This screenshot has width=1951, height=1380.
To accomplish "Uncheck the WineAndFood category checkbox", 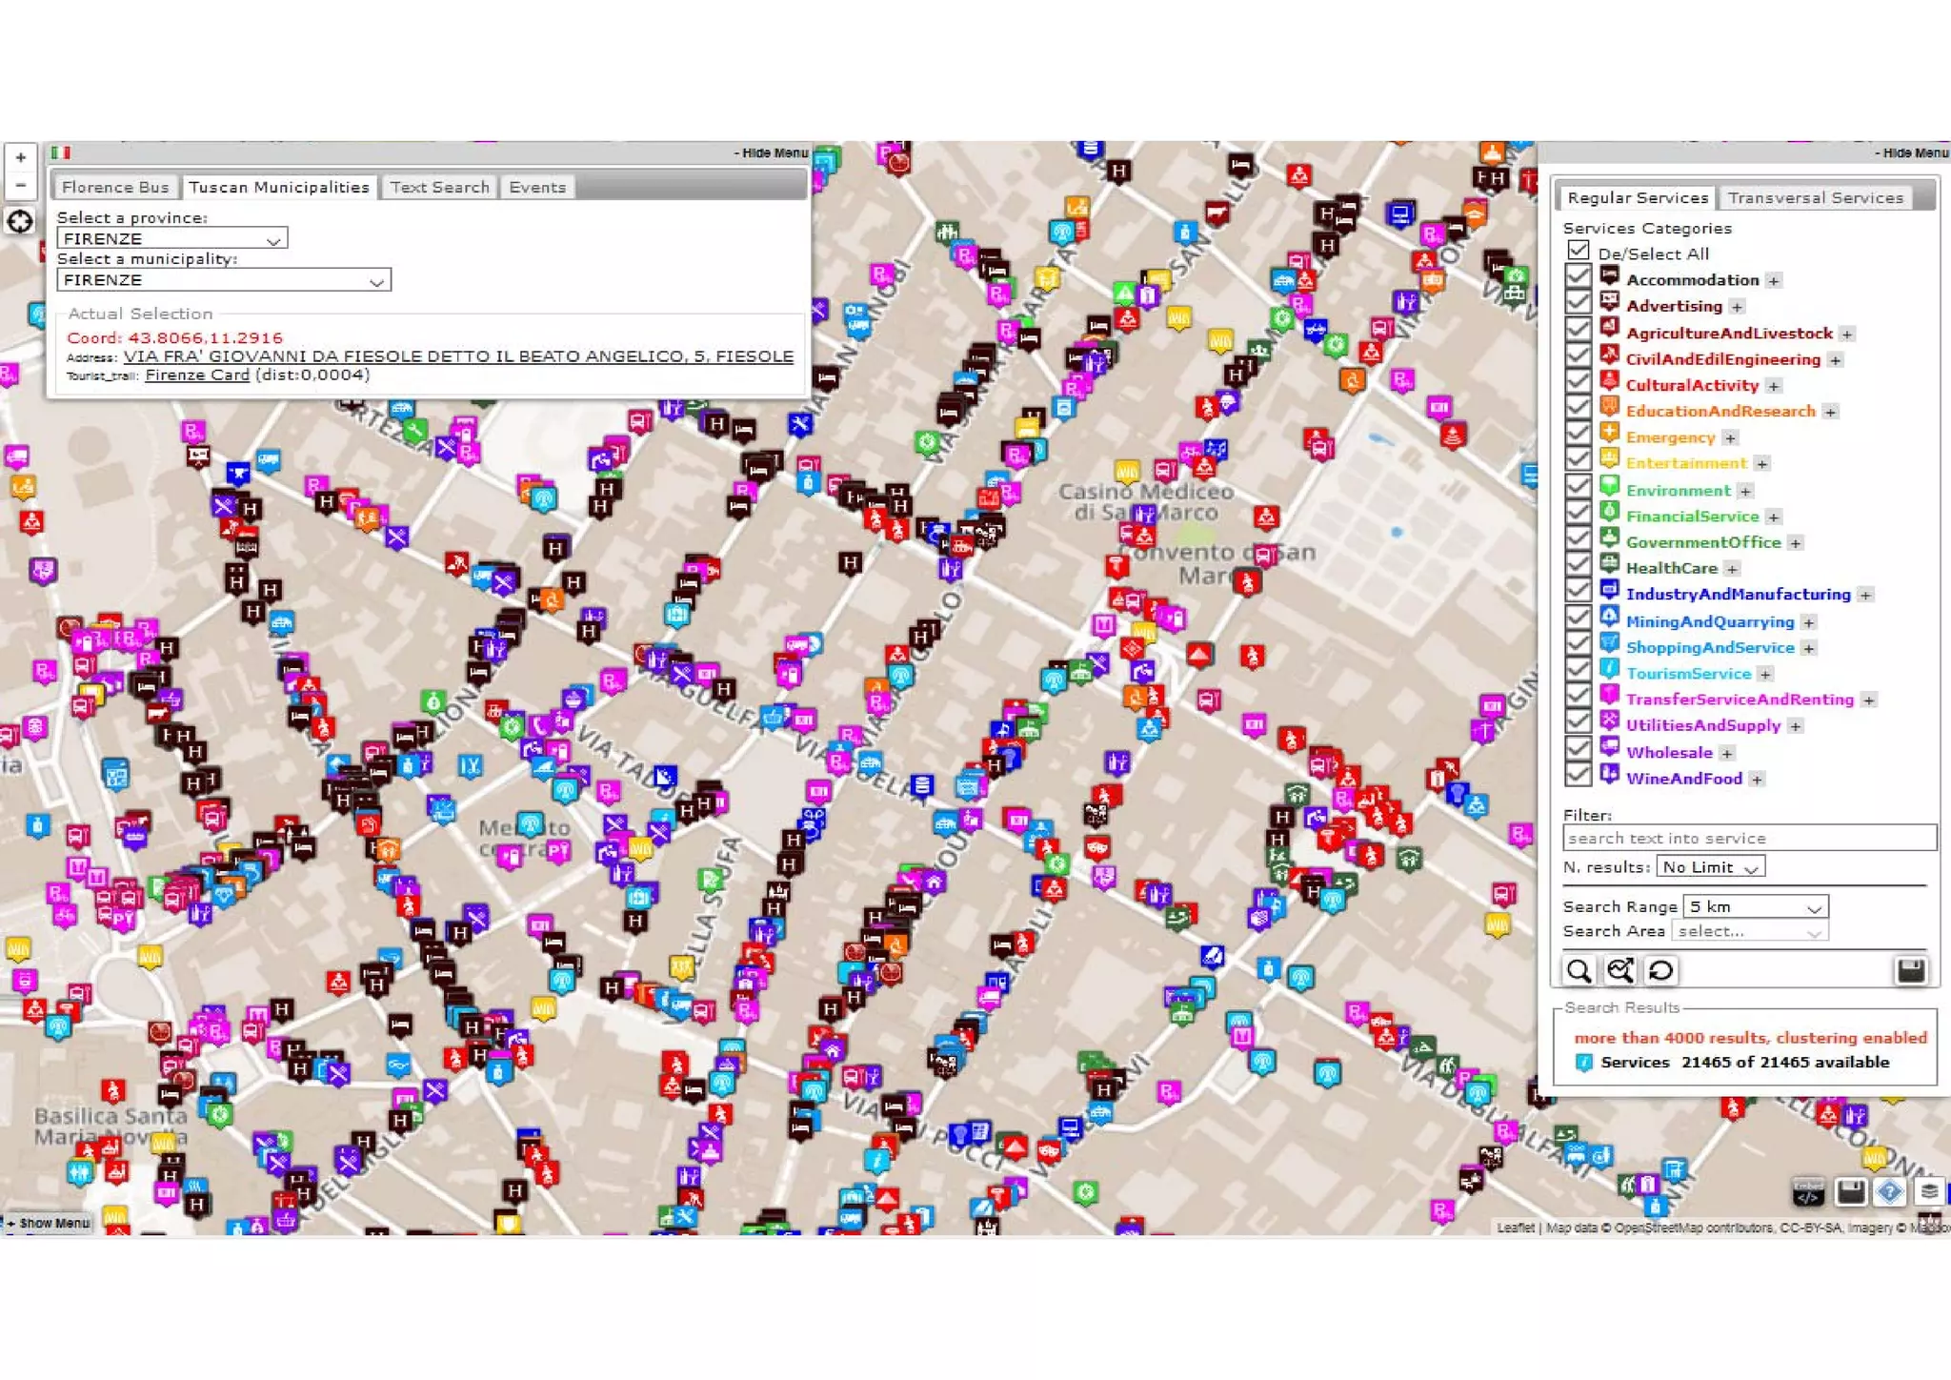I will coord(1578,775).
